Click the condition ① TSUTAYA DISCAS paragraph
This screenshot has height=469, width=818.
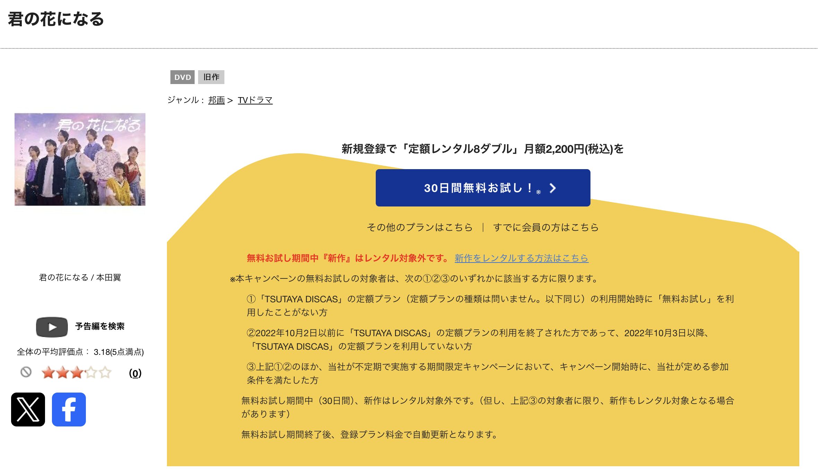pyautogui.click(x=490, y=305)
